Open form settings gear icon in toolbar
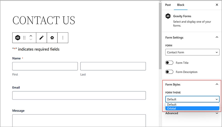 [x=52, y=38]
